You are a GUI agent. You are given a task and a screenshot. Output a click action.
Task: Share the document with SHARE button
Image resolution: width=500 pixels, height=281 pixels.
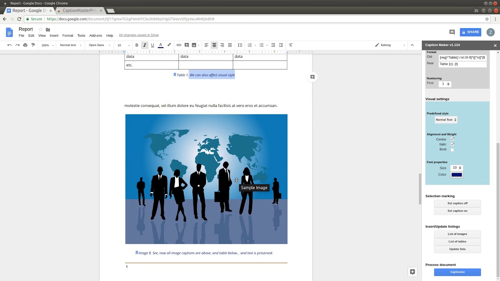point(470,32)
